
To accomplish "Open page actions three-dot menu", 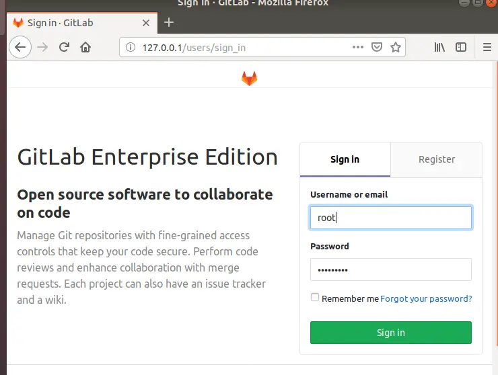I will pyautogui.click(x=357, y=47).
